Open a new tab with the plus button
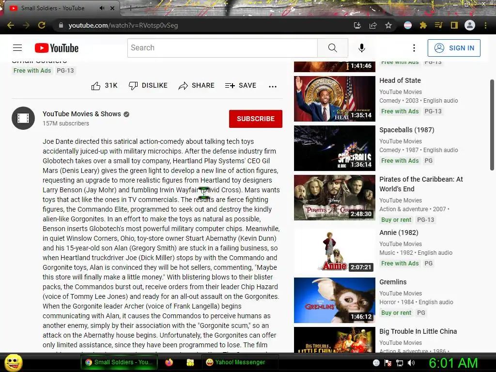This screenshot has height=372, width=496. click(x=130, y=8)
